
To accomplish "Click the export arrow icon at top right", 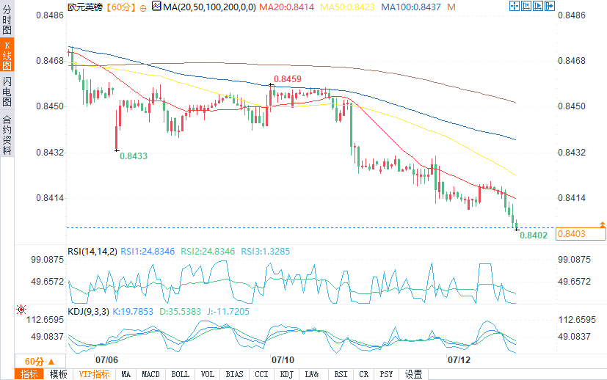I will point(550,6).
